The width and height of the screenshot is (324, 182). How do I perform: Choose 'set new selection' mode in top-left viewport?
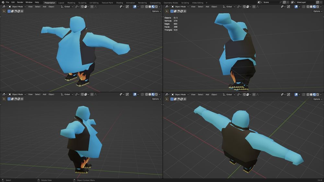pos(9,11)
